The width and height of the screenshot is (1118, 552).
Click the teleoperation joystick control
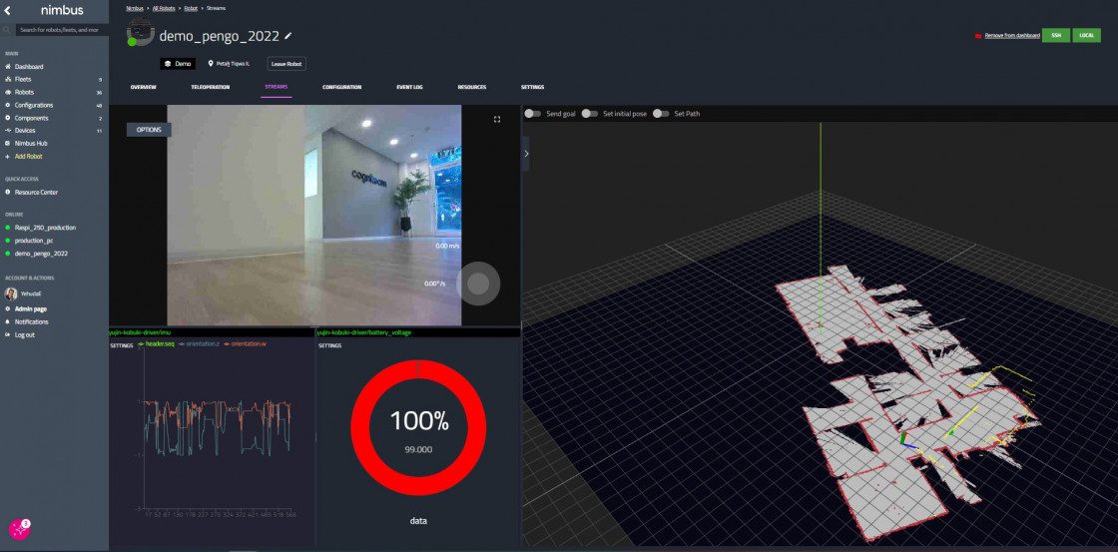478,284
